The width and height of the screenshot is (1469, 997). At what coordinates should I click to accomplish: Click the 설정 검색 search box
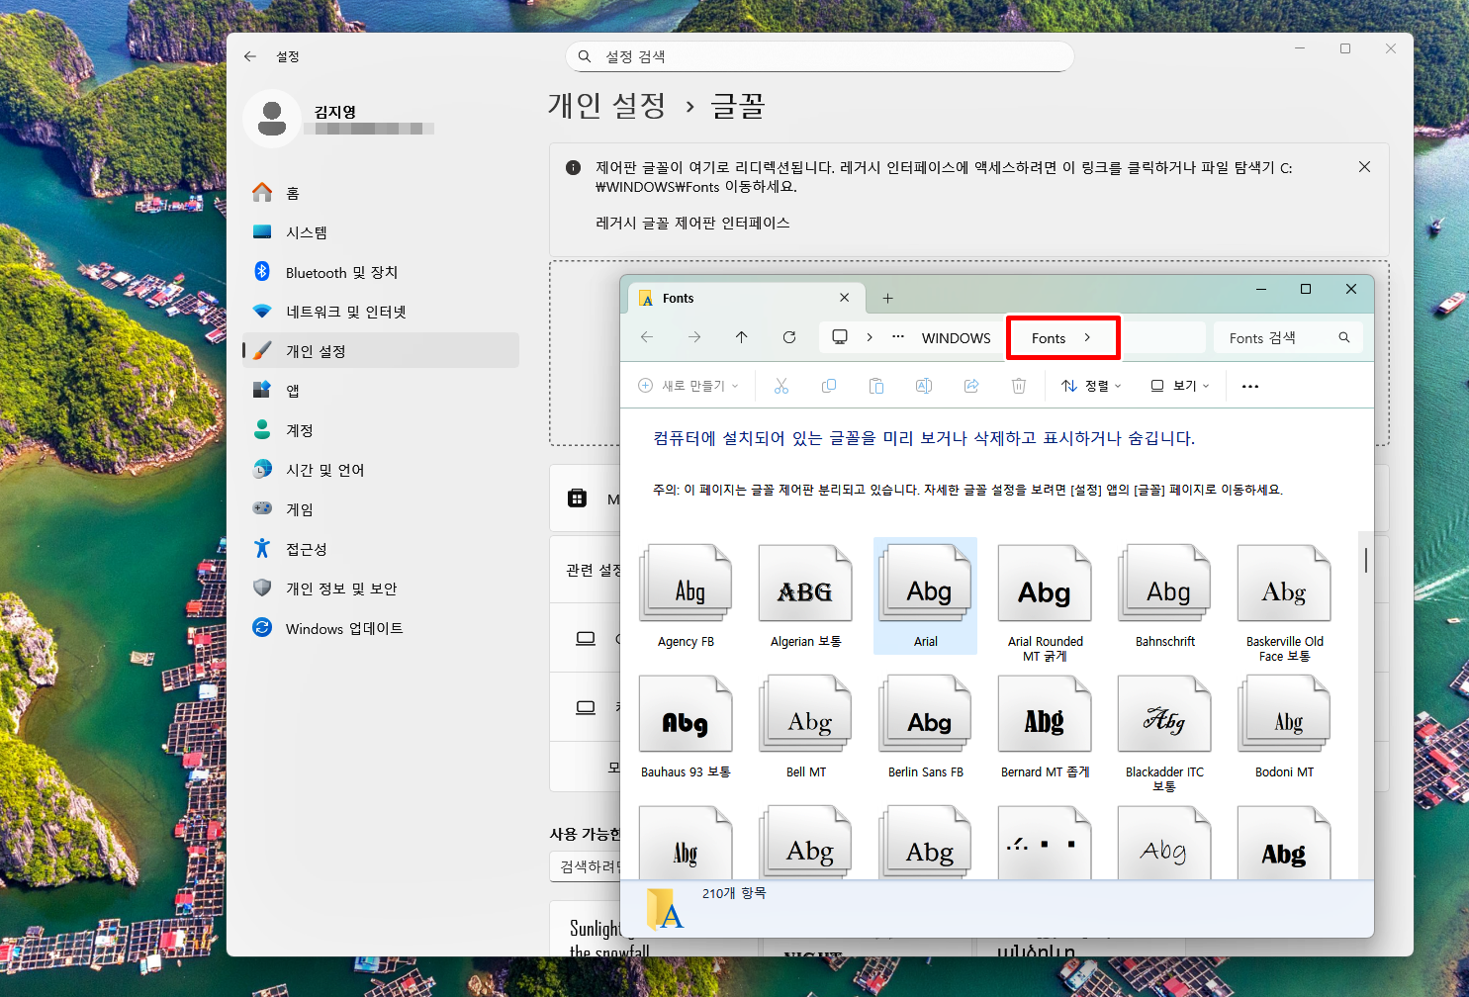tap(819, 56)
